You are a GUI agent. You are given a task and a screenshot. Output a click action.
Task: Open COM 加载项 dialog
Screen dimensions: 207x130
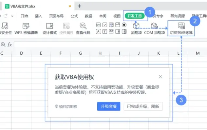155,29
